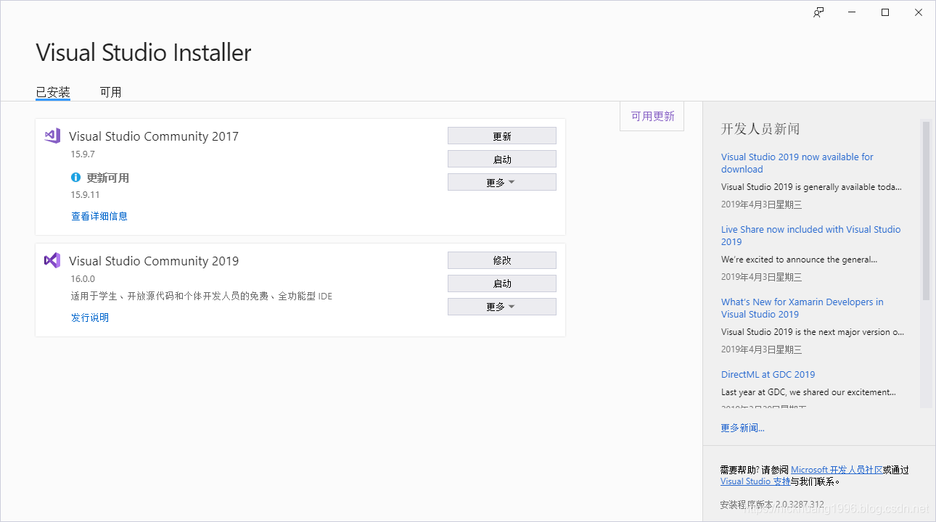
Task: Switch to the 可用 tab
Action: [x=110, y=92]
